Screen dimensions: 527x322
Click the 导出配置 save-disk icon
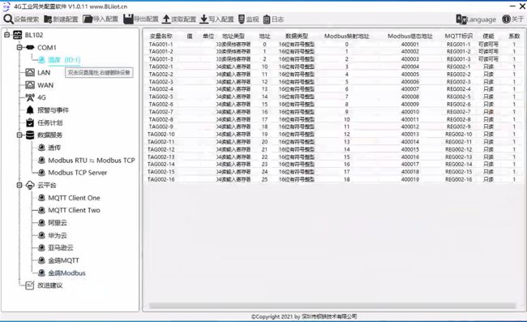pyautogui.click(x=128, y=19)
